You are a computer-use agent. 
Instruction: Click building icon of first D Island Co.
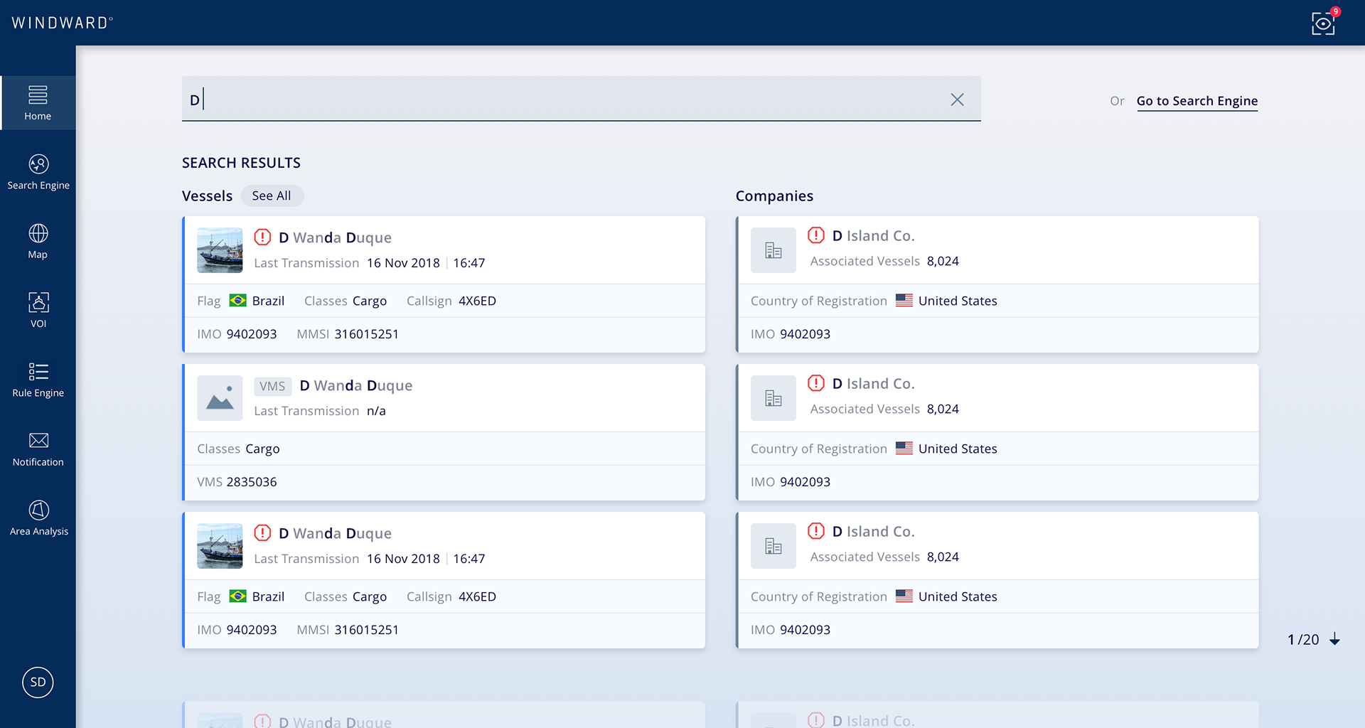pyautogui.click(x=773, y=250)
